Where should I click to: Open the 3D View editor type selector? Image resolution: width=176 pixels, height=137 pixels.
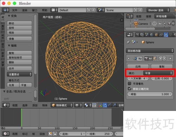click(6, 105)
